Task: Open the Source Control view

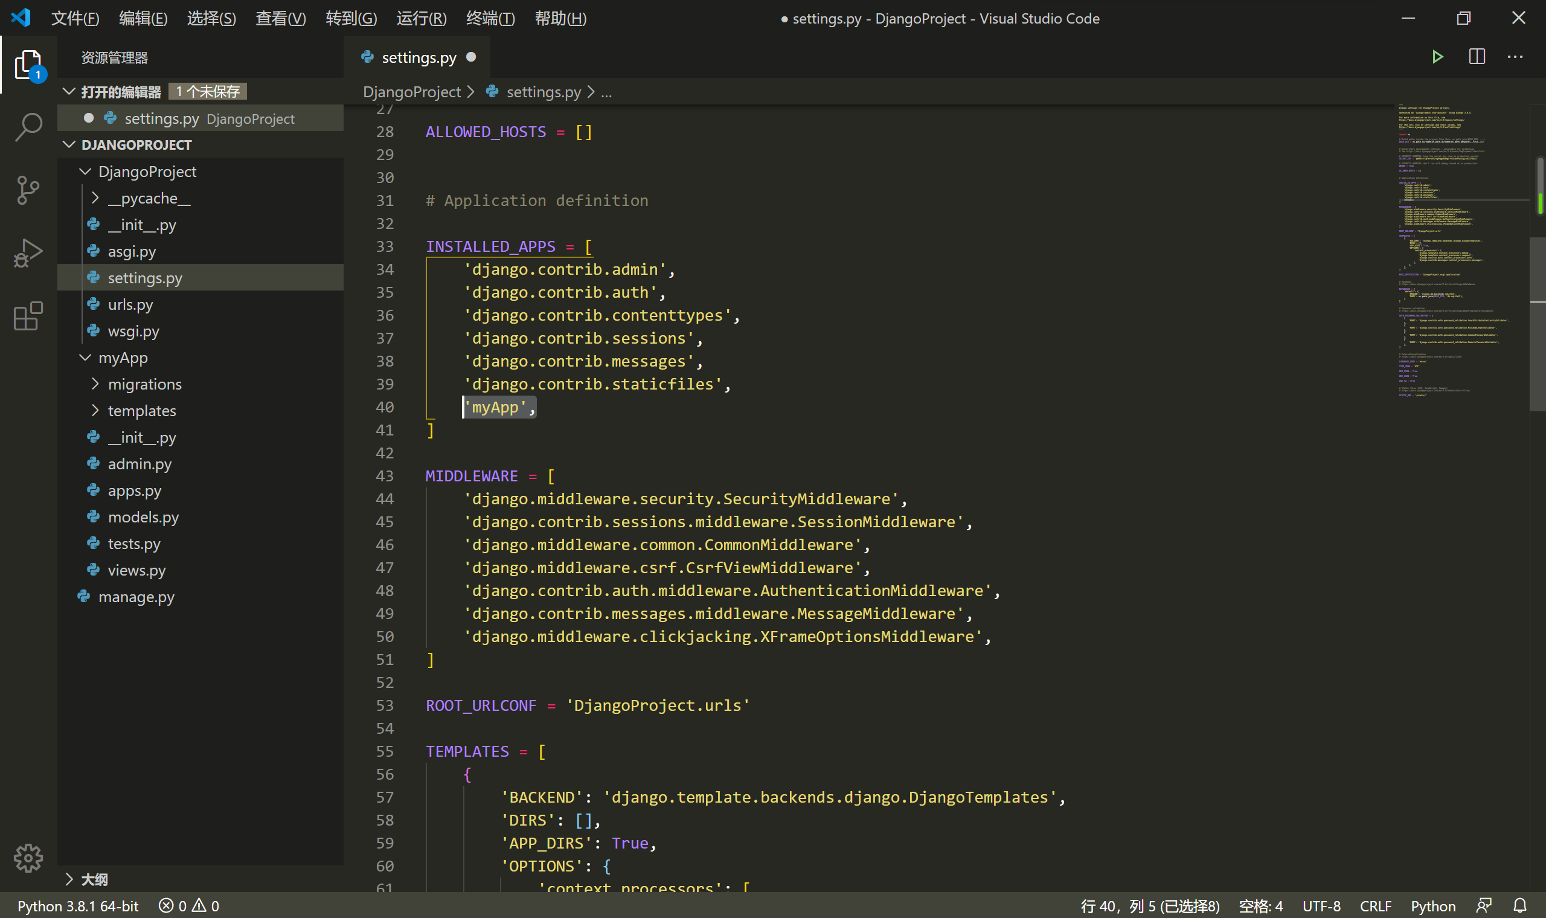Action: 28,190
